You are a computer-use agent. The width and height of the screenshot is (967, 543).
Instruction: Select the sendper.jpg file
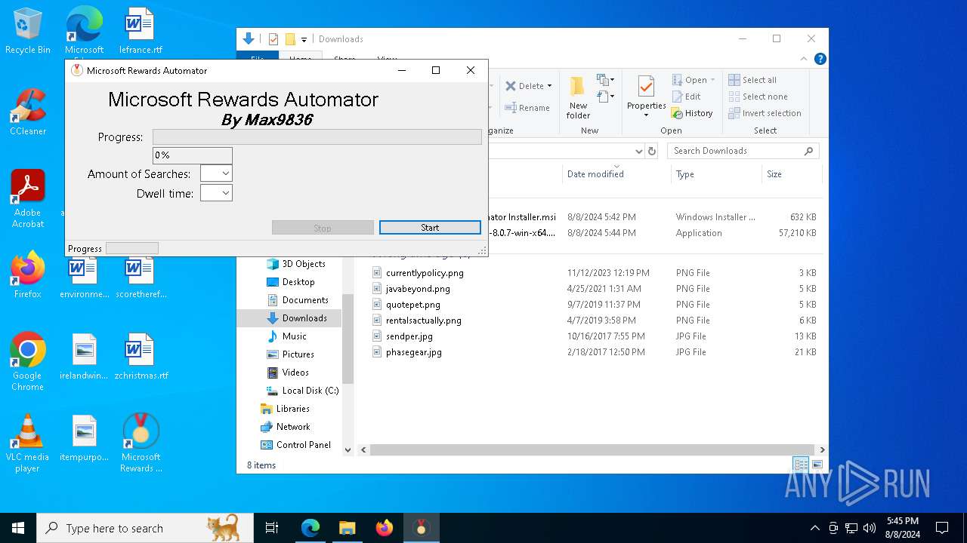pos(409,336)
